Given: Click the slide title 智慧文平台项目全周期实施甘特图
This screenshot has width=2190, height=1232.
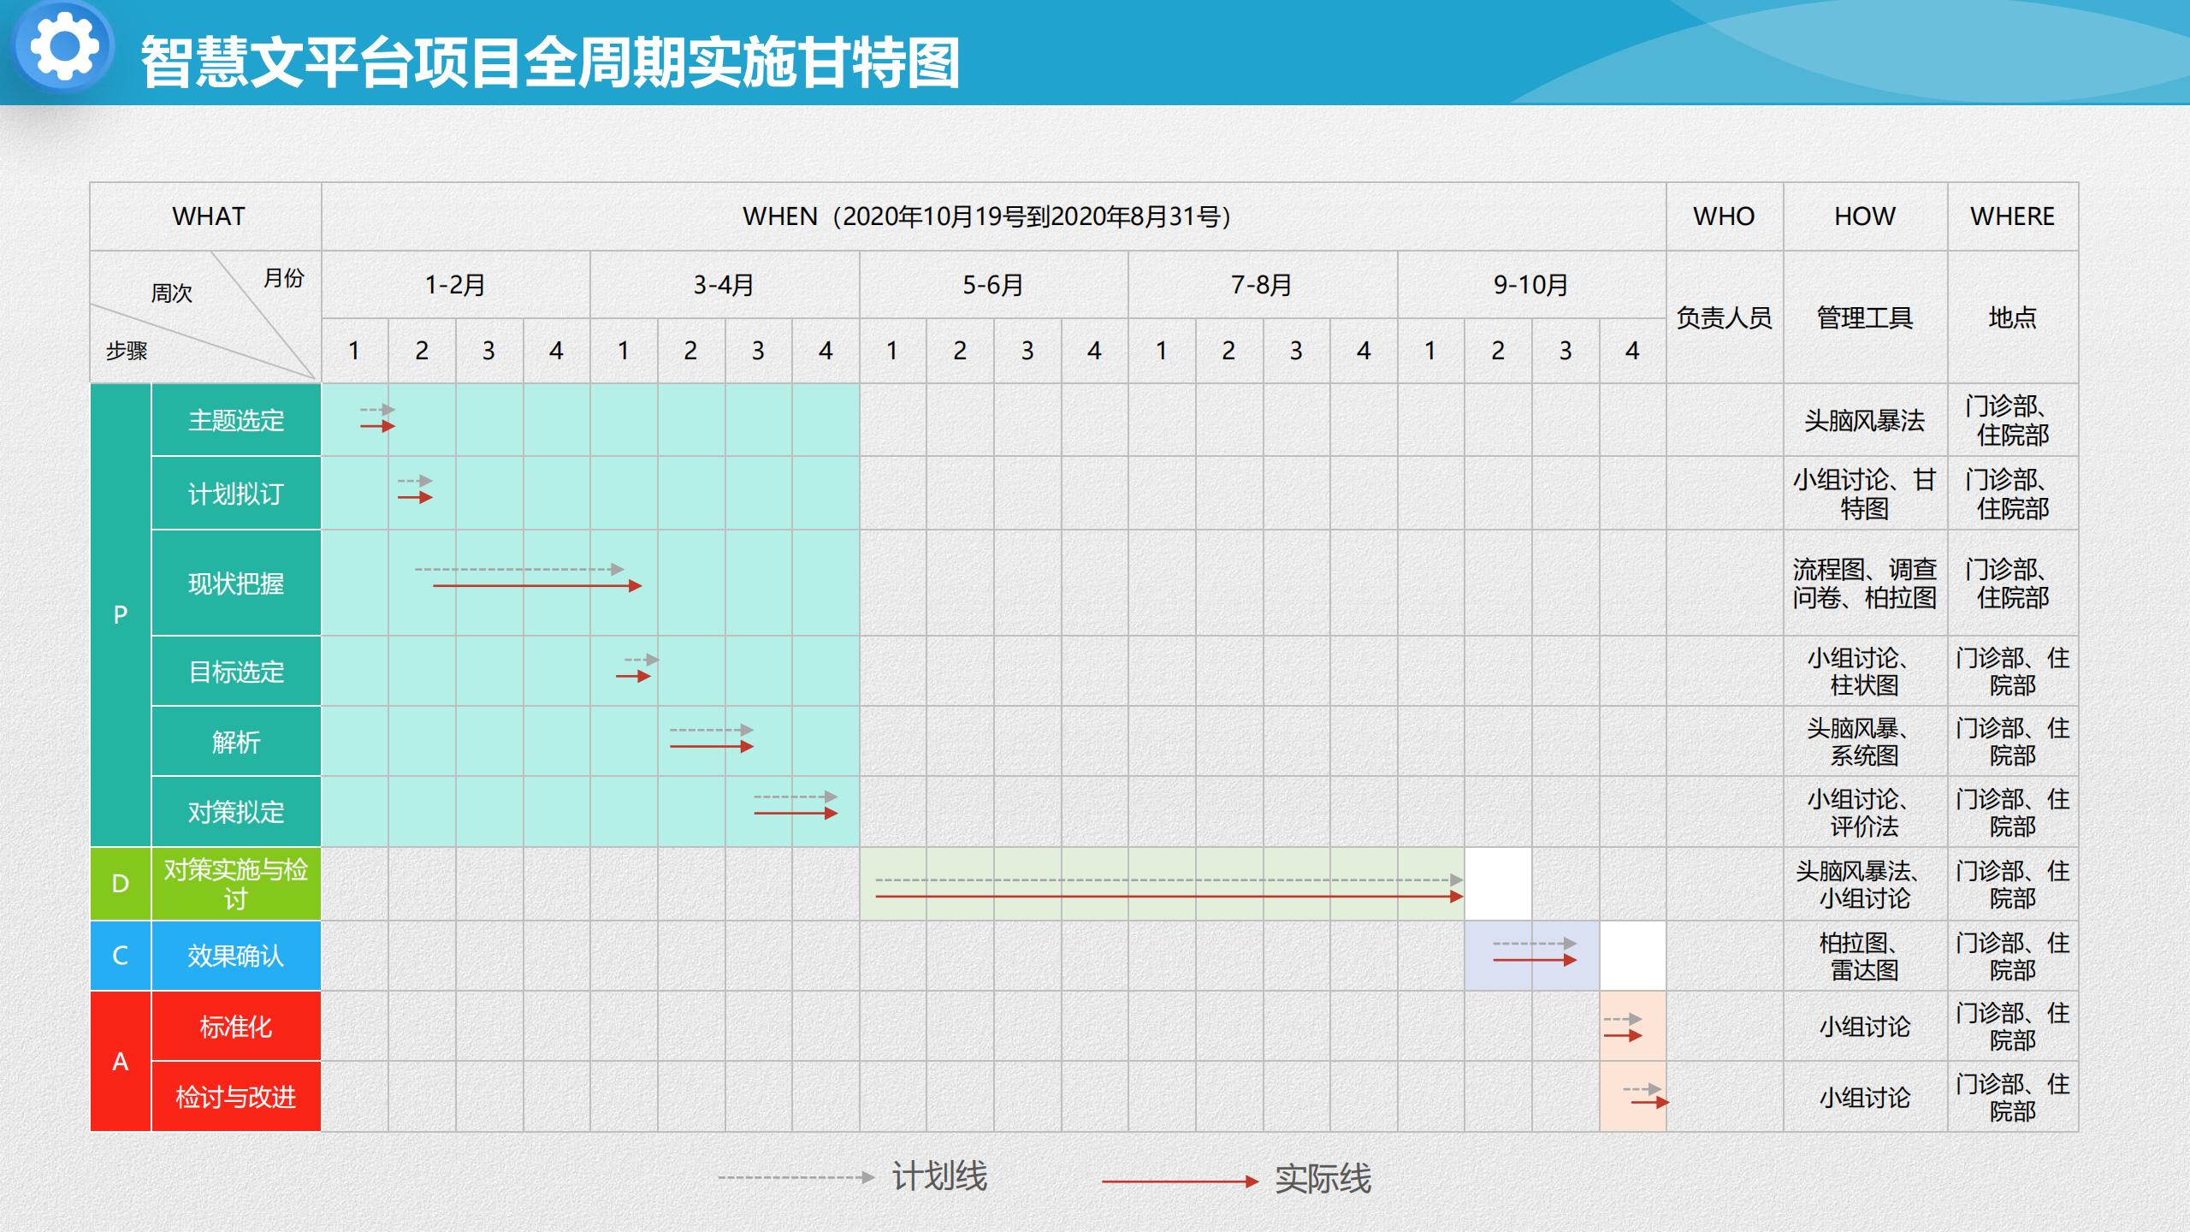Looking at the screenshot, I should (550, 62).
